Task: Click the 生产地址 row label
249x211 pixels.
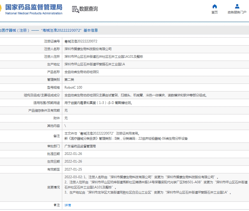Action: (x=54, y=64)
